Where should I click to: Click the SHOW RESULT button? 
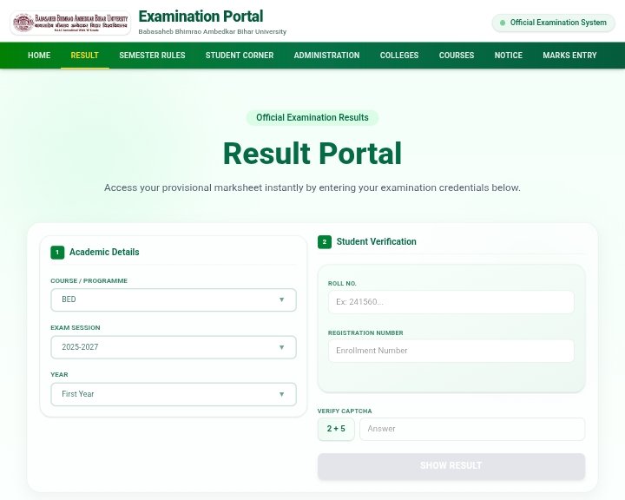451,465
